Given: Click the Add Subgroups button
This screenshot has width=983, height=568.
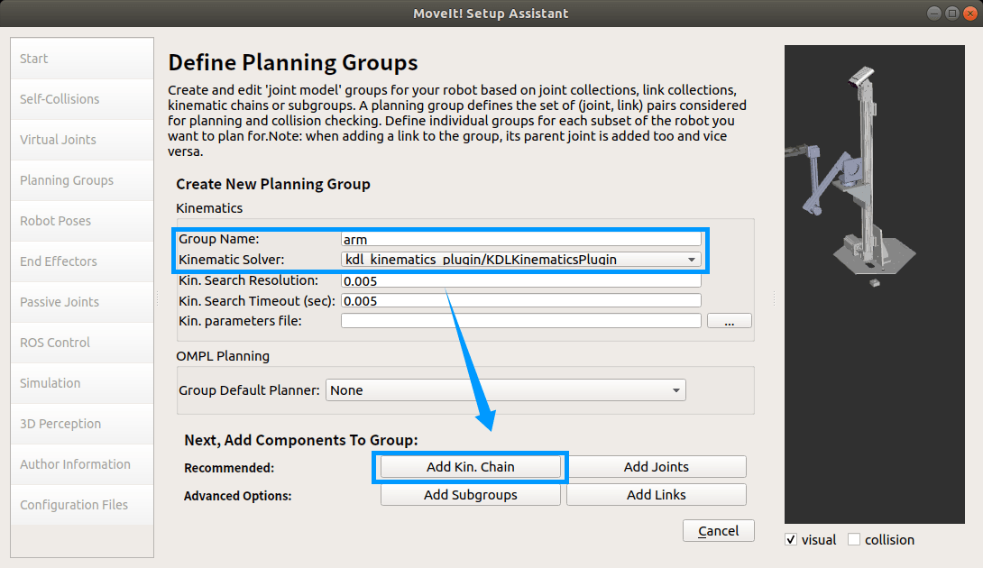Looking at the screenshot, I should pos(470,495).
